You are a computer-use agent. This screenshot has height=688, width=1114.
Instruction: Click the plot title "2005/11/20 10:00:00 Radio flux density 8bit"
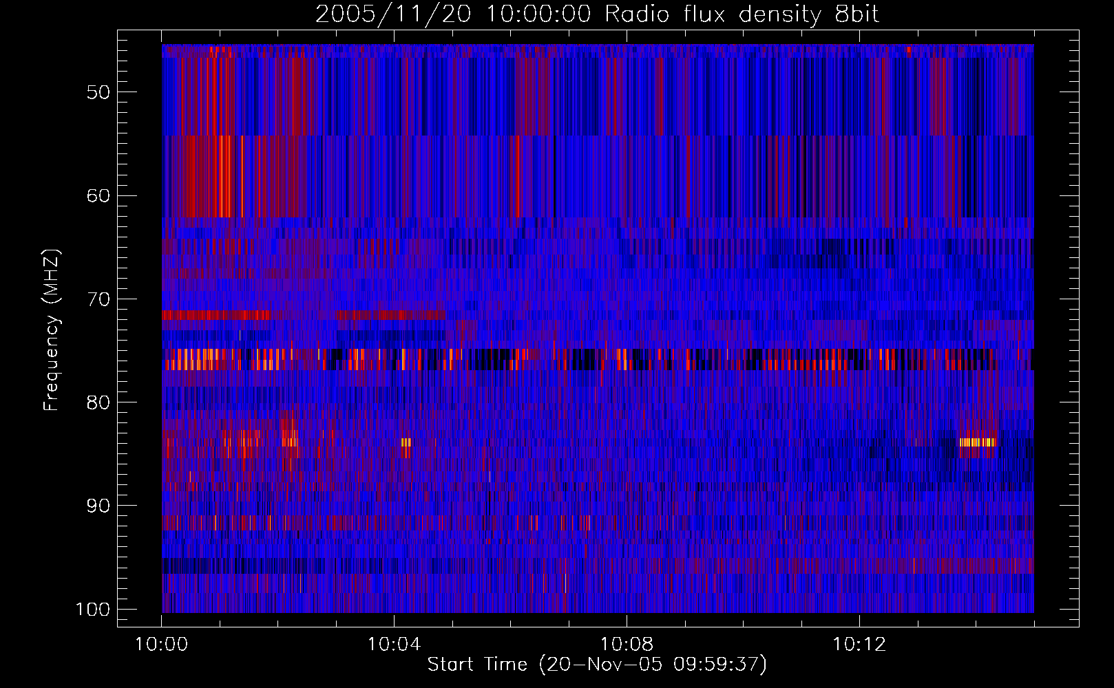[x=597, y=14]
